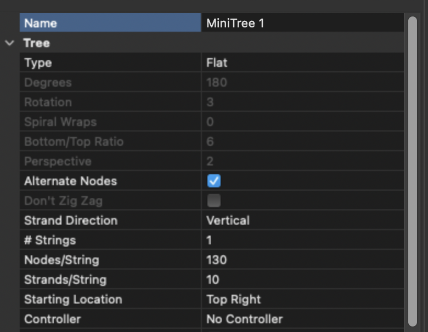Select the # Strings value field
428x332 pixels.
tap(302, 240)
